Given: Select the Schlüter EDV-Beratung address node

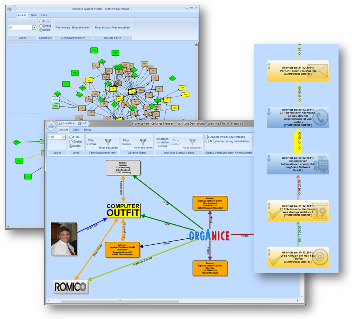Looking at the screenshot, I should (x=123, y=168).
